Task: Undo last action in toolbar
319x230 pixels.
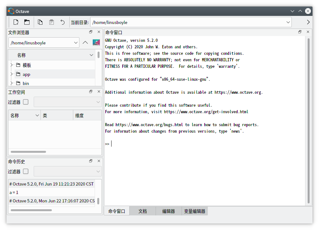Action: pos(63,22)
